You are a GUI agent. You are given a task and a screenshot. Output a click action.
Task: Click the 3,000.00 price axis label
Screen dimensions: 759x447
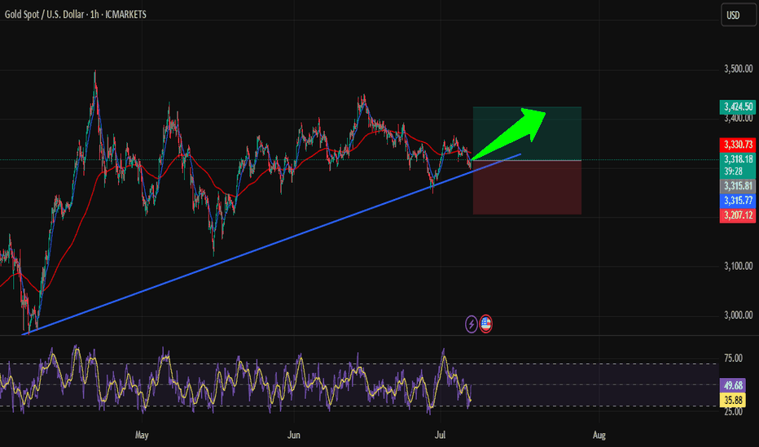point(738,315)
